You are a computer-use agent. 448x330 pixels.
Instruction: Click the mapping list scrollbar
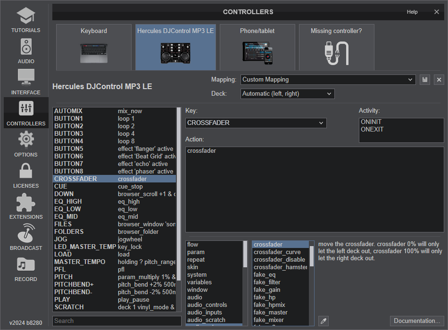179,194
